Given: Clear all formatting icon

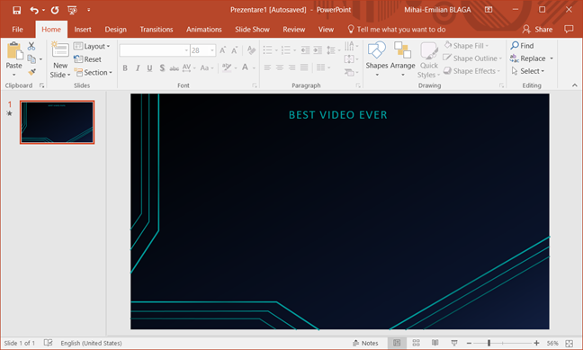Looking at the screenshot, I should coord(251,50).
